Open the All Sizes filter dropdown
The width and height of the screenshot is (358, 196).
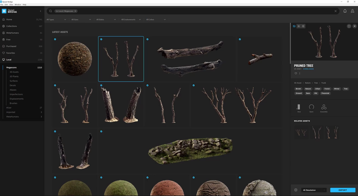81,20
